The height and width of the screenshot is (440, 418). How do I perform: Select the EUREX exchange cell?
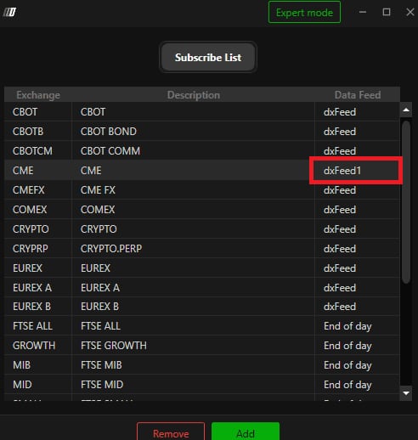coord(38,268)
